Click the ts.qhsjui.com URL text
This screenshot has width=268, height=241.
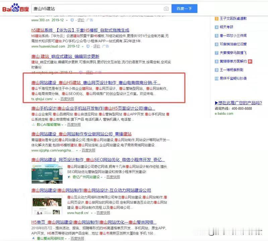pyautogui.click(x=42, y=99)
